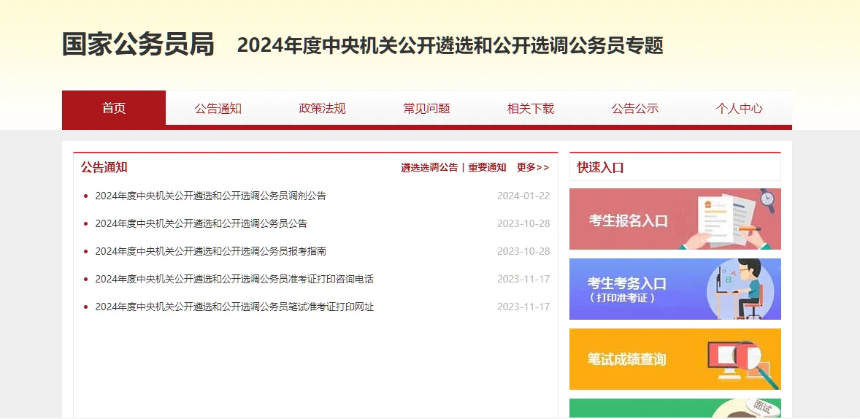Click the 快速入口 section heading
This screenshot has height=419, width=860.
[x=601, y=167]
